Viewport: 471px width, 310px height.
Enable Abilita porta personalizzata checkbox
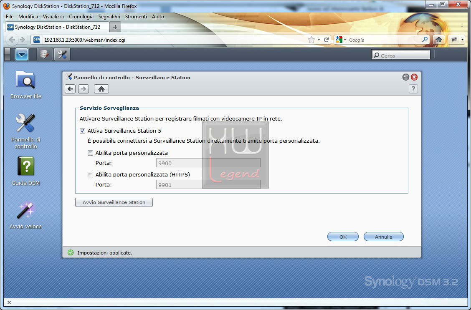pyautogui.click(x=91, y=153)
